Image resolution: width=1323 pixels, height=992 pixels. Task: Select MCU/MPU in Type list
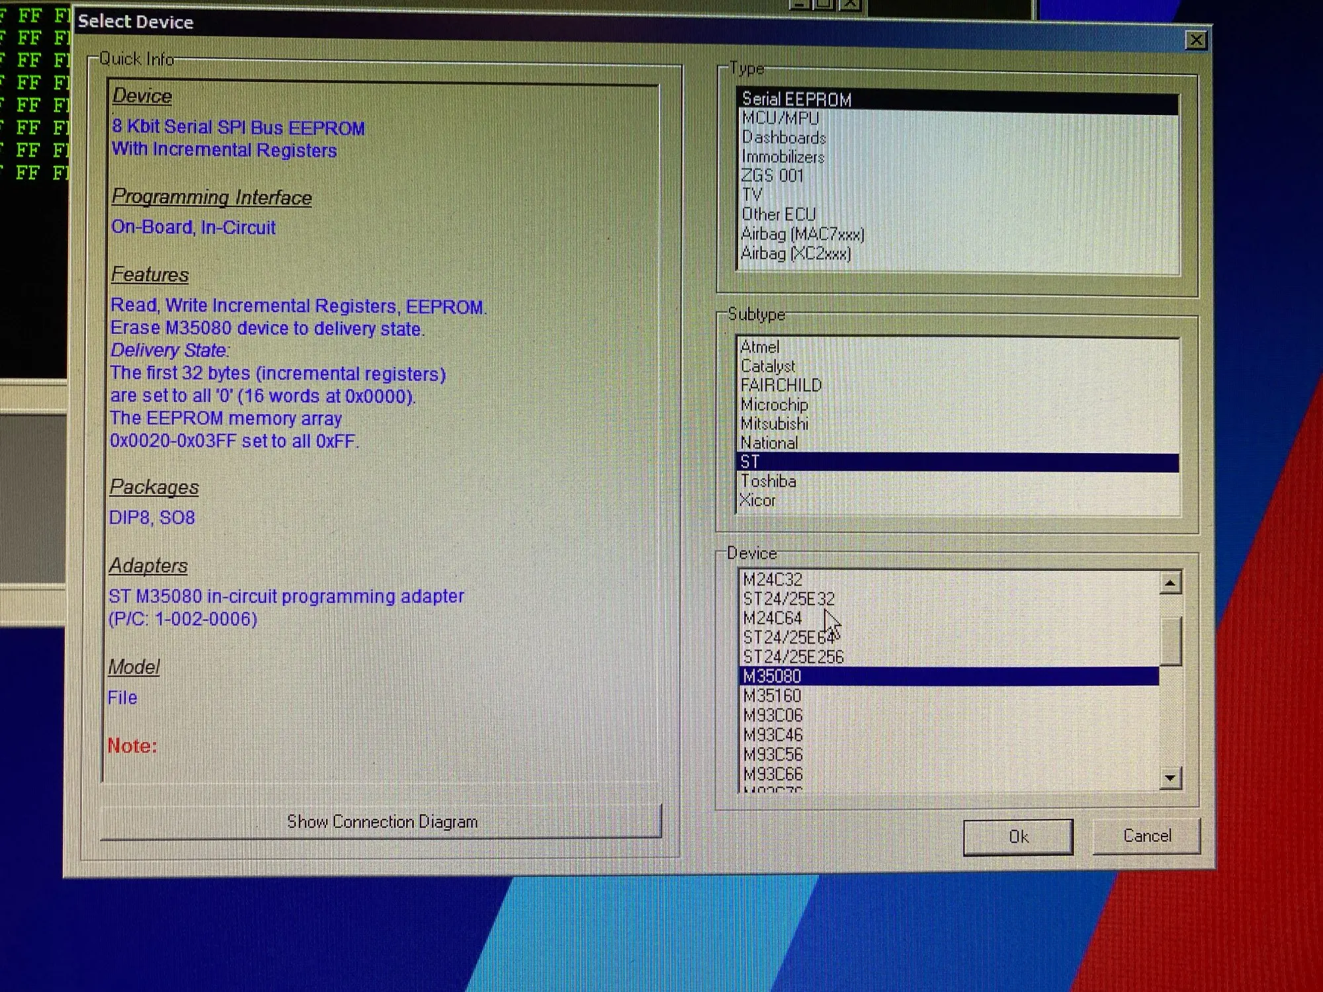click(x=780, y=118)
